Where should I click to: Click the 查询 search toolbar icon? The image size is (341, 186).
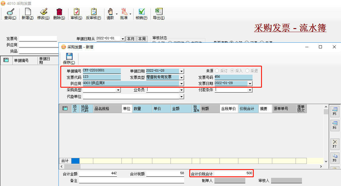(10, 12)
